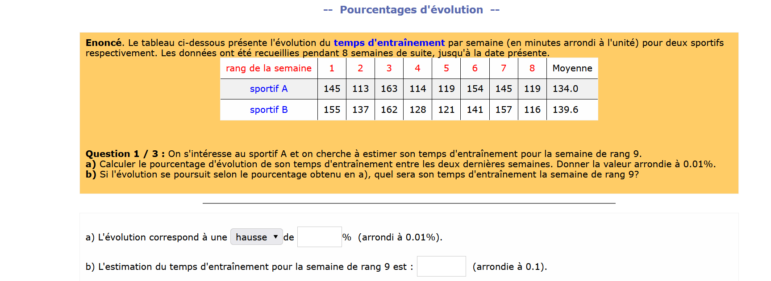This screenshot has width=771, height=281.
Task: Click the "Question 1 / 3" heading text
Action: (x=125, y=154)
